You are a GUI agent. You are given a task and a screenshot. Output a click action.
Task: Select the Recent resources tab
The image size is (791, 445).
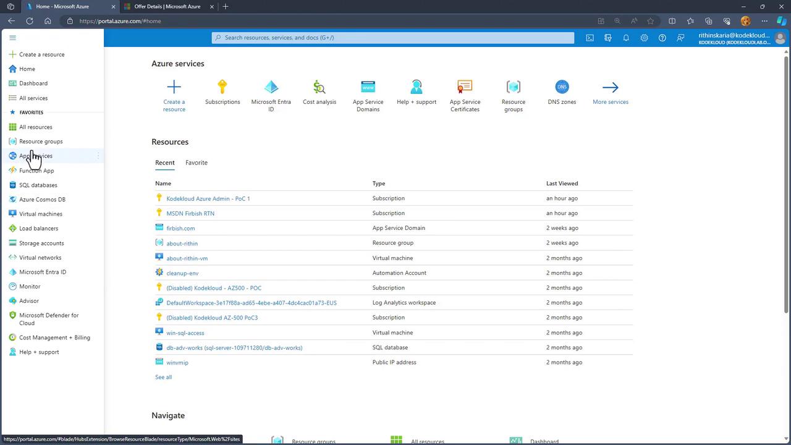pyautogui.click(x=165, y=163)
